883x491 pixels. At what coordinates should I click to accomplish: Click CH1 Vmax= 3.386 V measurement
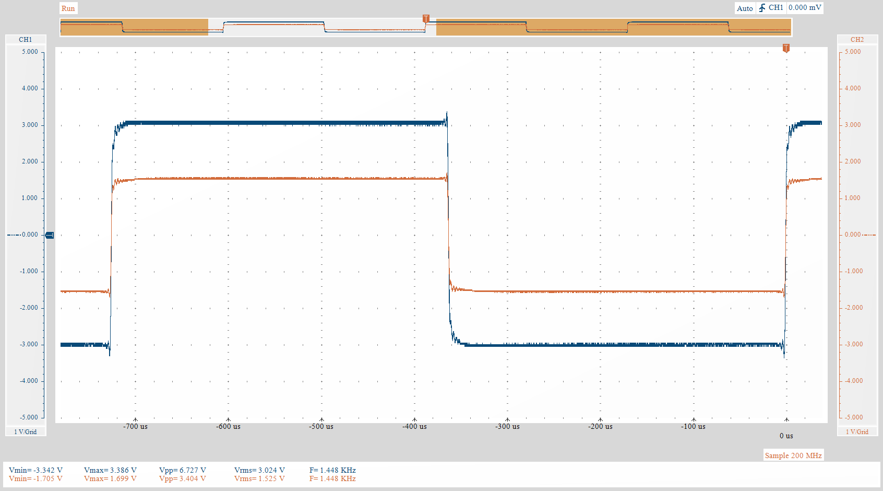110,470
